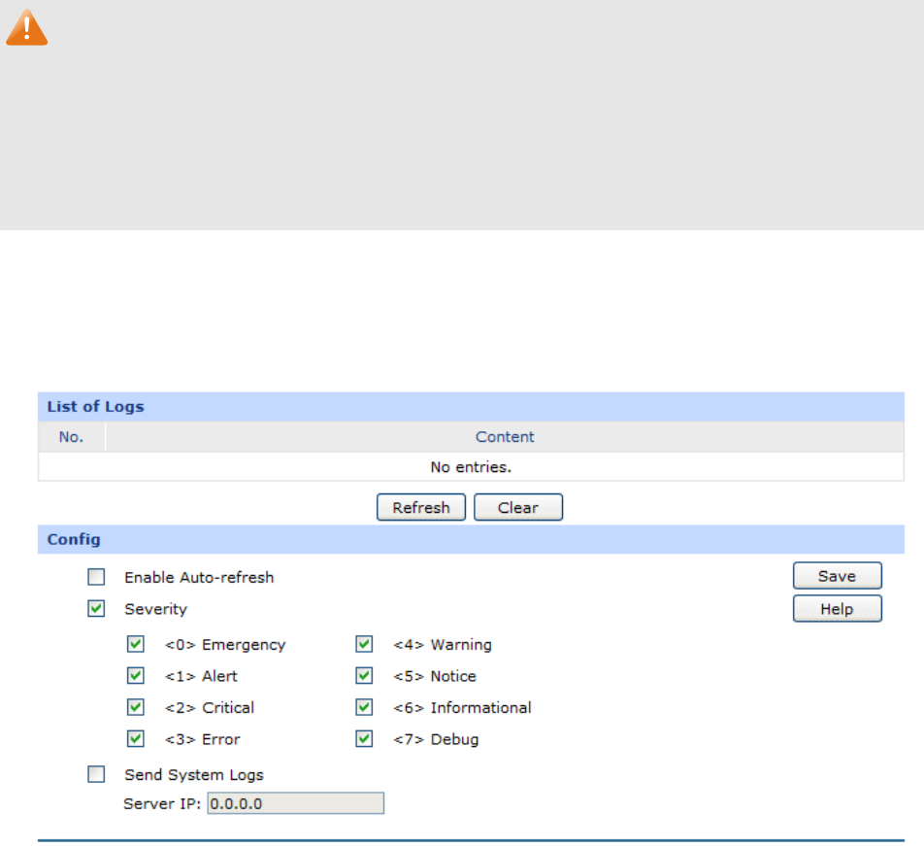This screenshot has height=846, width=924.
Task: Open Help for log settings
Action: (x=838, y=609)
